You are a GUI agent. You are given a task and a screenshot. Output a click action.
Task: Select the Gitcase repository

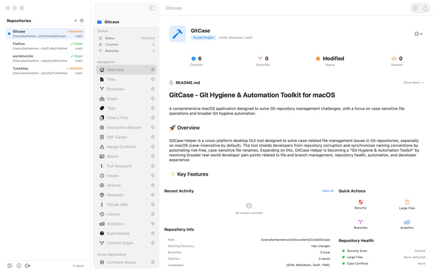[45, 34]
